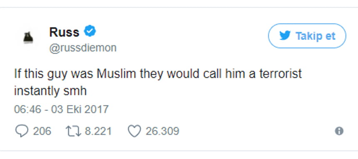Open Russ's profile avatar picture
Screen dimensions: 358x159
pos(28,38)
